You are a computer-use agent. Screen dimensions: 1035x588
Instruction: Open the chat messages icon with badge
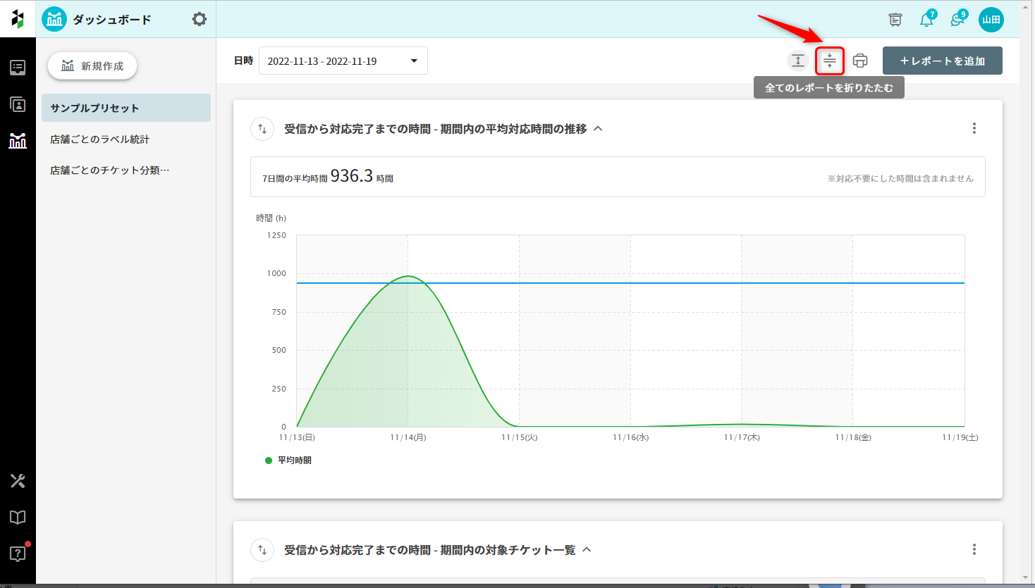[957, 20]
